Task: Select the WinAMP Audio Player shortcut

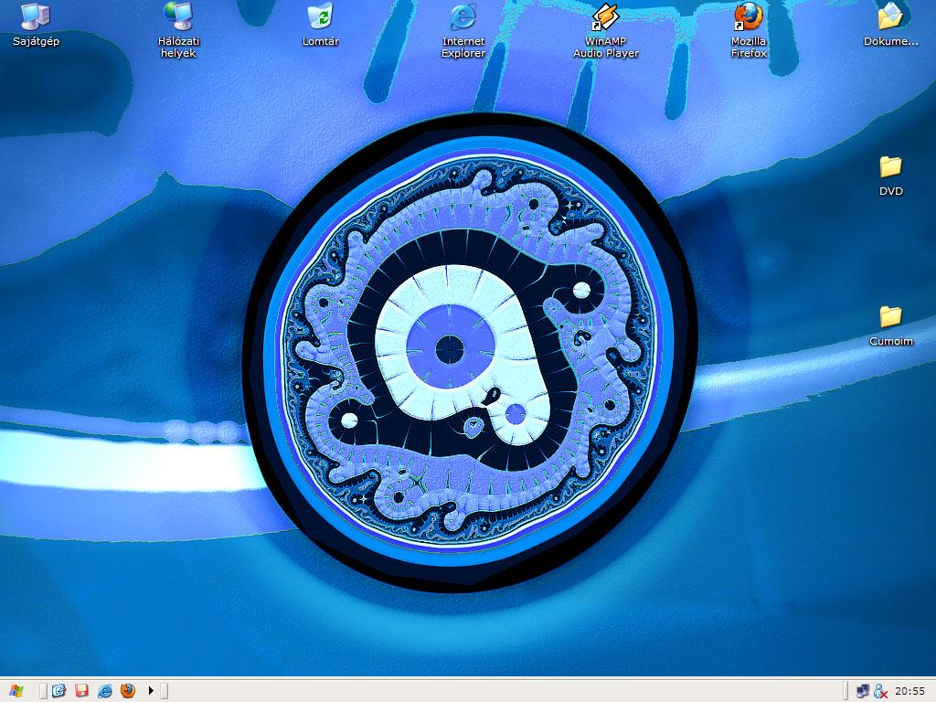Action: click(606, 30)
